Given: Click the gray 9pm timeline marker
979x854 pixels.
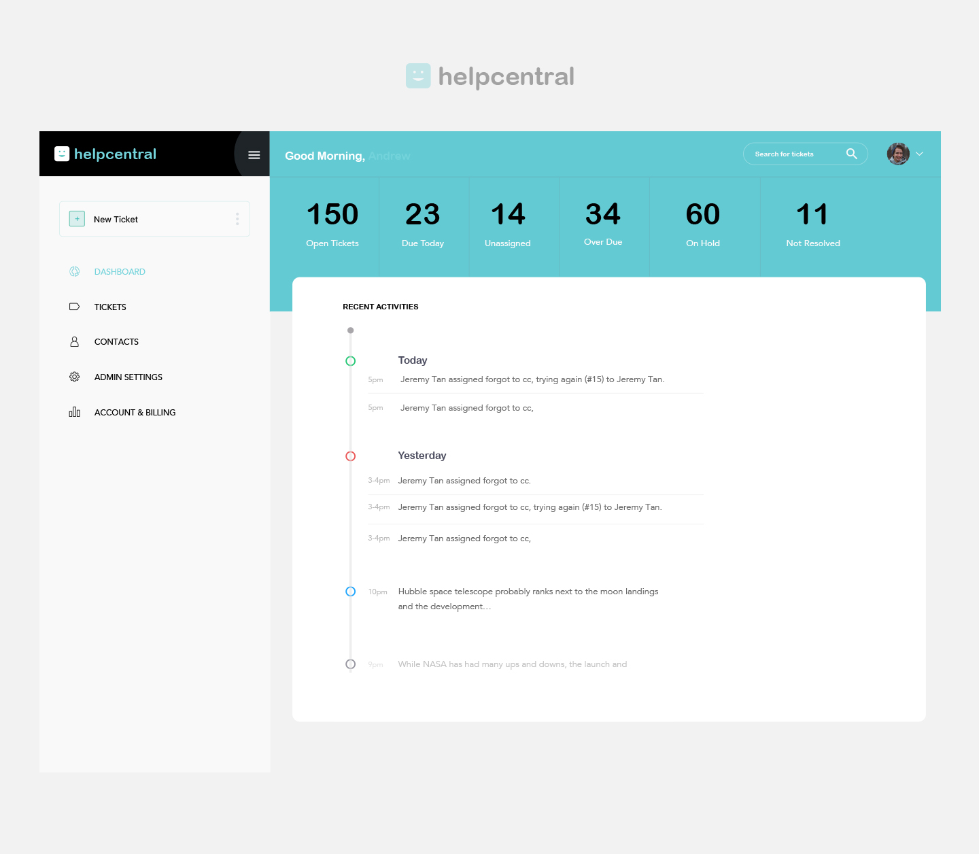Looking at the screenshot, I should (x=351, y=664).
